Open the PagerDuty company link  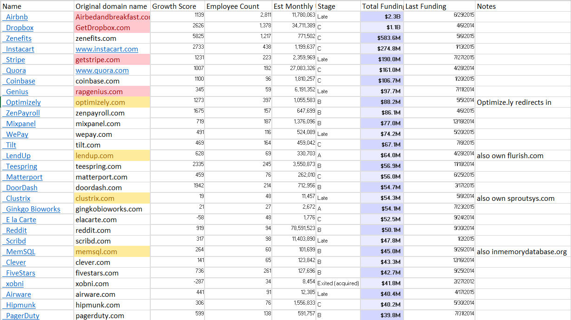tap(23, 316)
